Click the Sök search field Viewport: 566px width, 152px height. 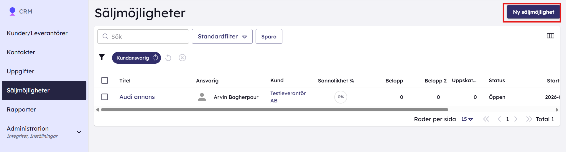pyautogui.click(x=143, y=36)
